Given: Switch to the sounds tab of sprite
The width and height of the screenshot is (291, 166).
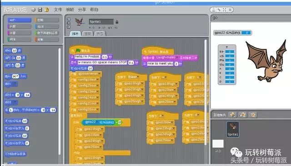Looking at the screenshot, I should [100, 34].
